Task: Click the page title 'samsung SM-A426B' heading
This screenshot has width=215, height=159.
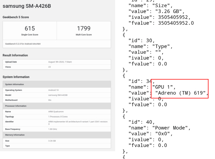Action: (x=27, y=6)
